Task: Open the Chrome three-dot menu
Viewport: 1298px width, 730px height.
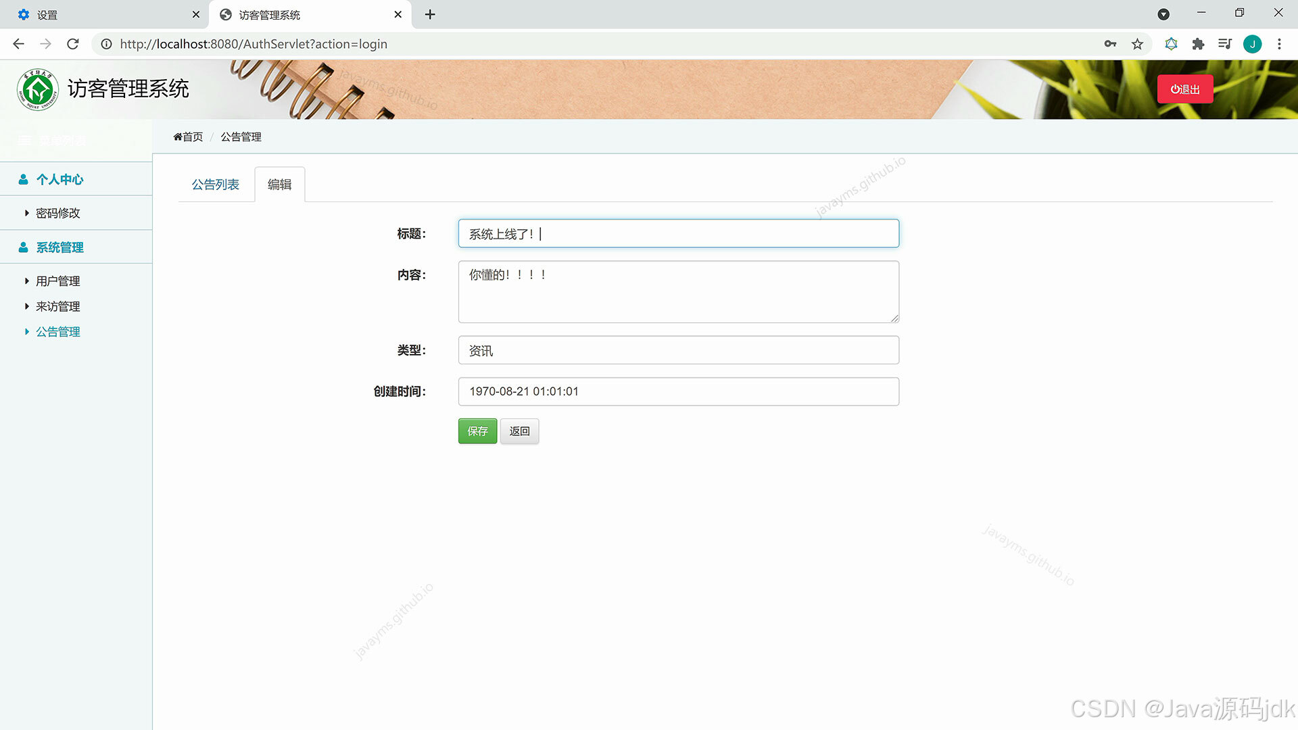Action: (x=1279, y=44)
